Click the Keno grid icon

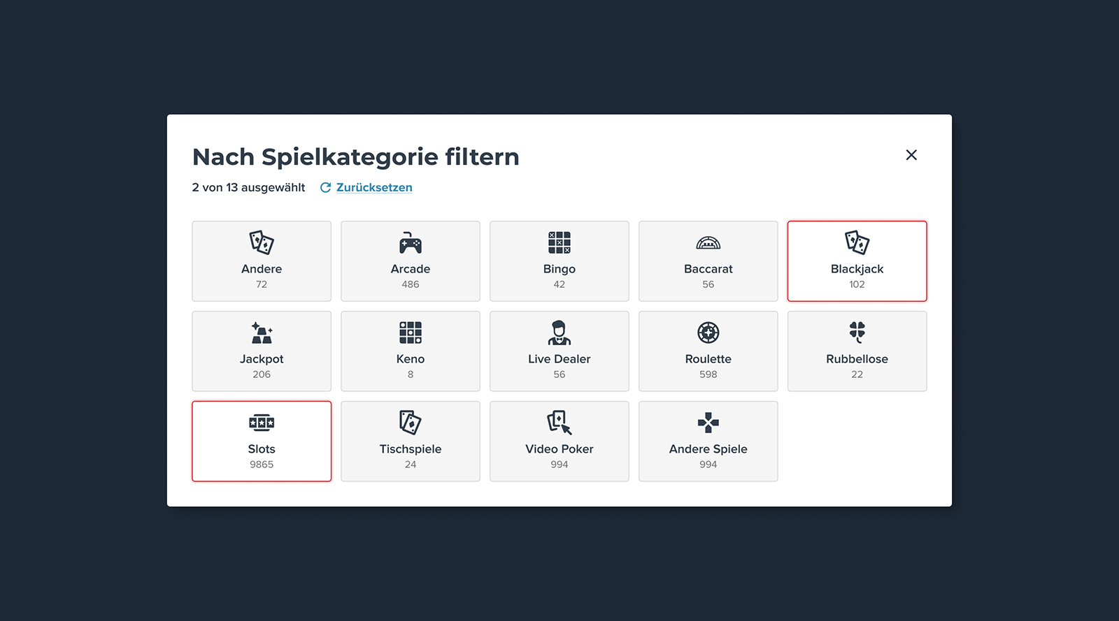click(x=411, y=333)
